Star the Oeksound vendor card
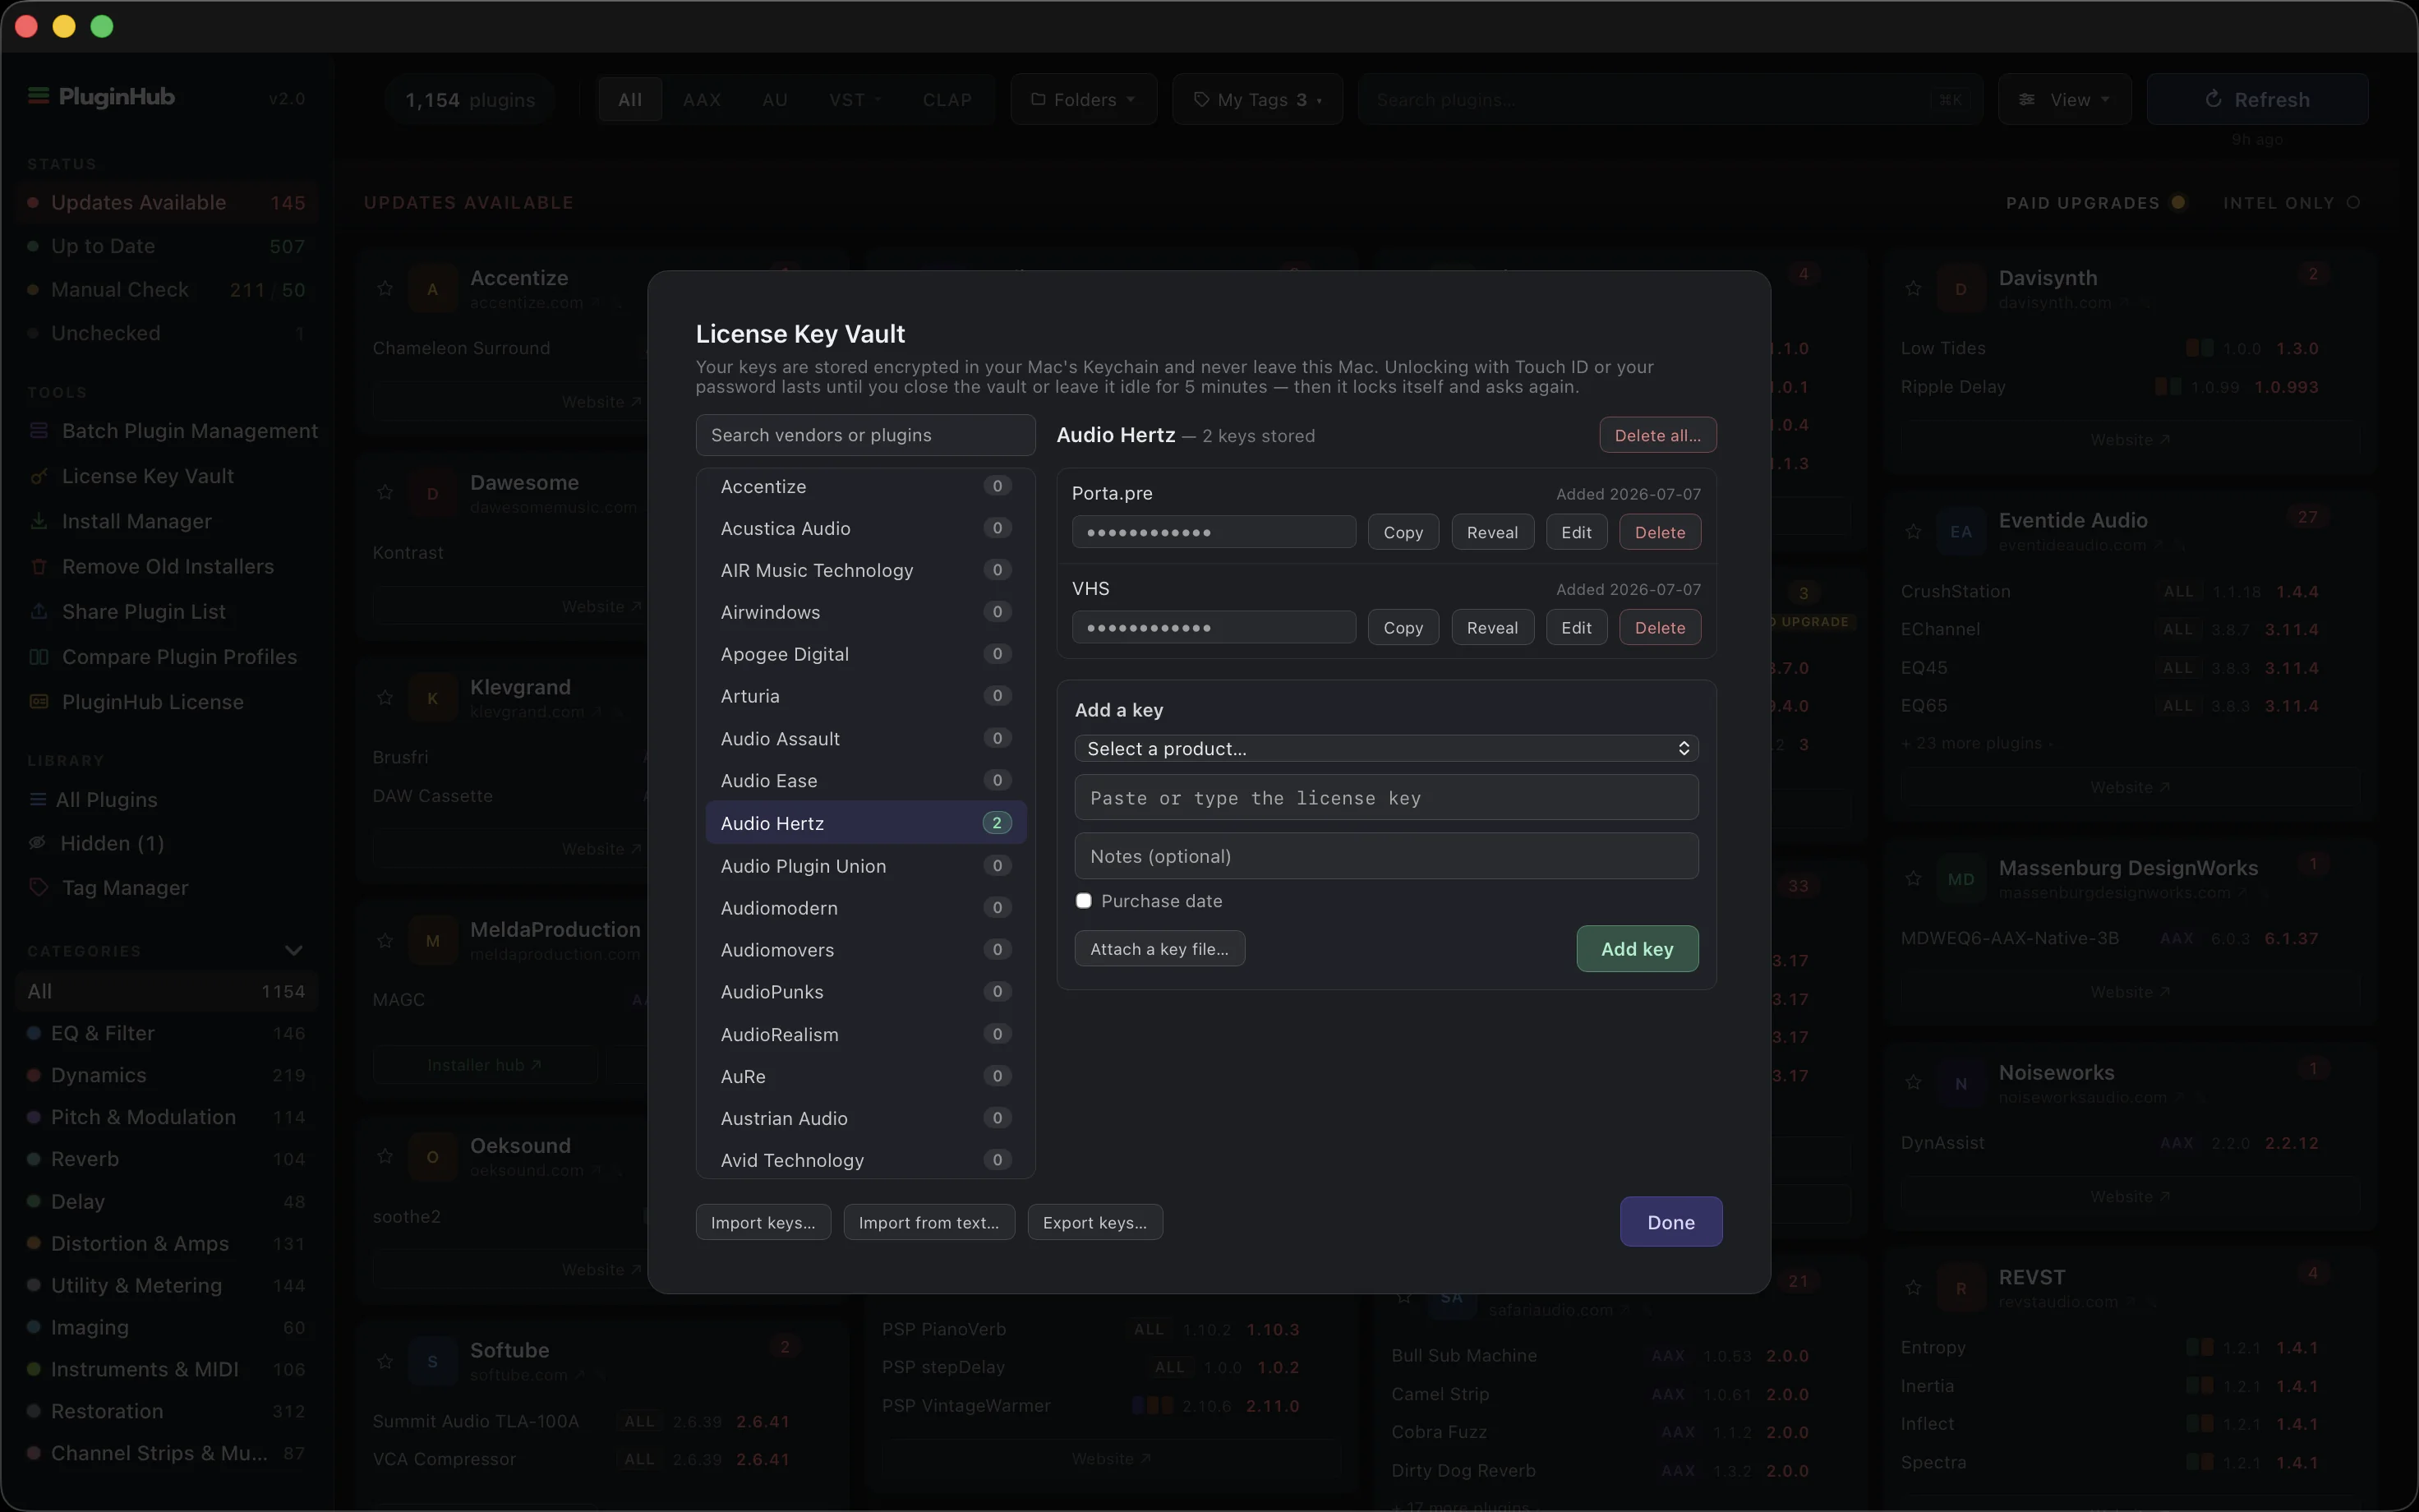 (385, 1156)
